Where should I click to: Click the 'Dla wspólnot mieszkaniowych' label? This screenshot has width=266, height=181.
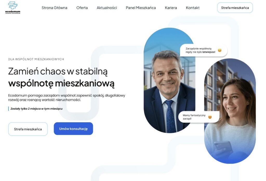tap(36, 59)
